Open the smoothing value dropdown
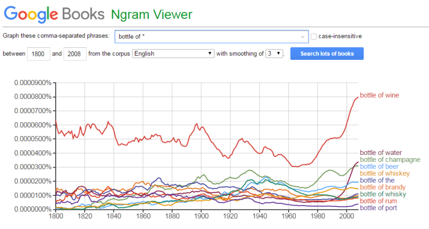Image resolution: width=429 pixels, height=229 pixels. coord(274,53)
